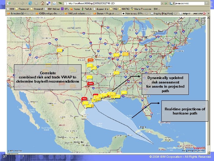This screenshot has width=214, height=161.
Task: Click the Yahoo! logo on the map
Action: (199, 148)
